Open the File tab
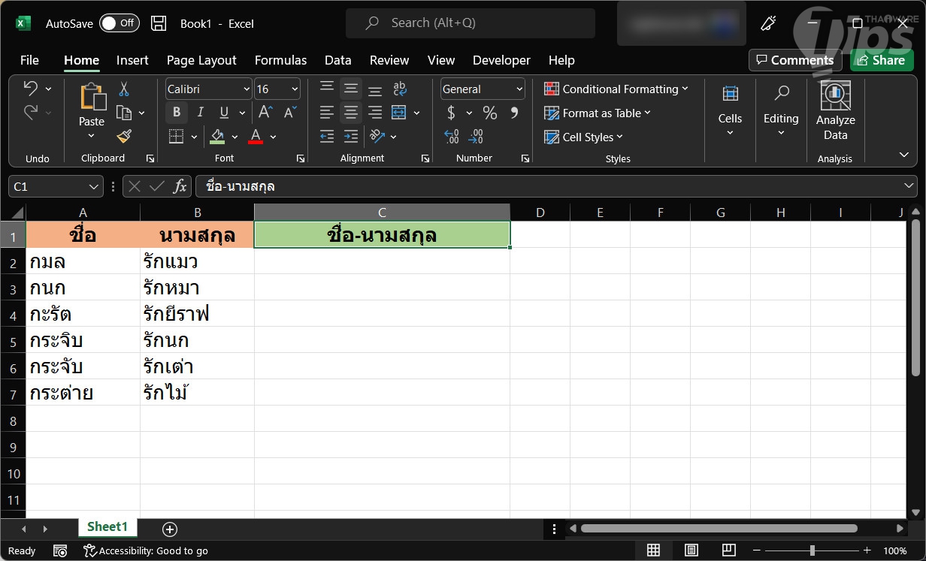 (29, 60)
